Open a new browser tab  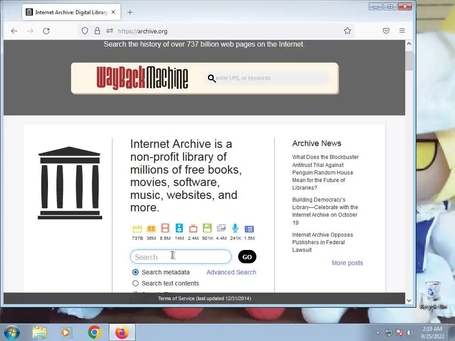130,12
